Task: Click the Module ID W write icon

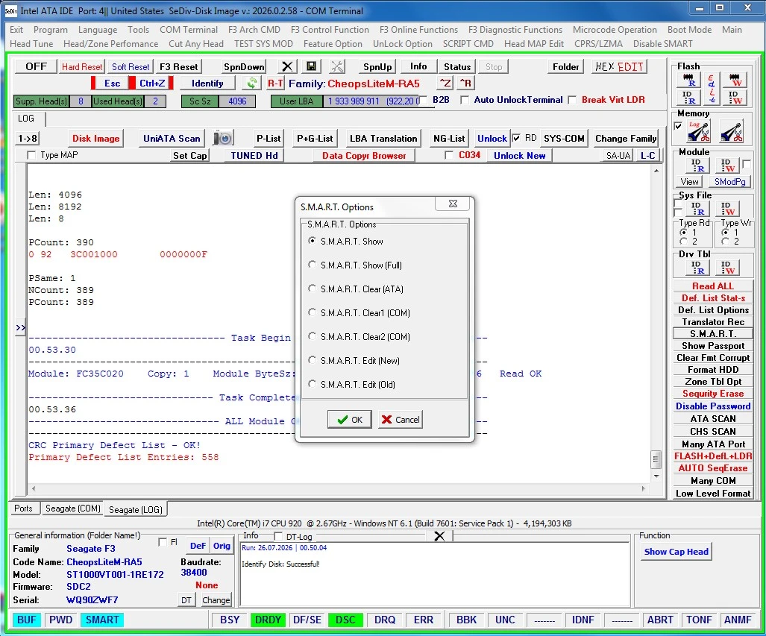Action: (727, 166)
